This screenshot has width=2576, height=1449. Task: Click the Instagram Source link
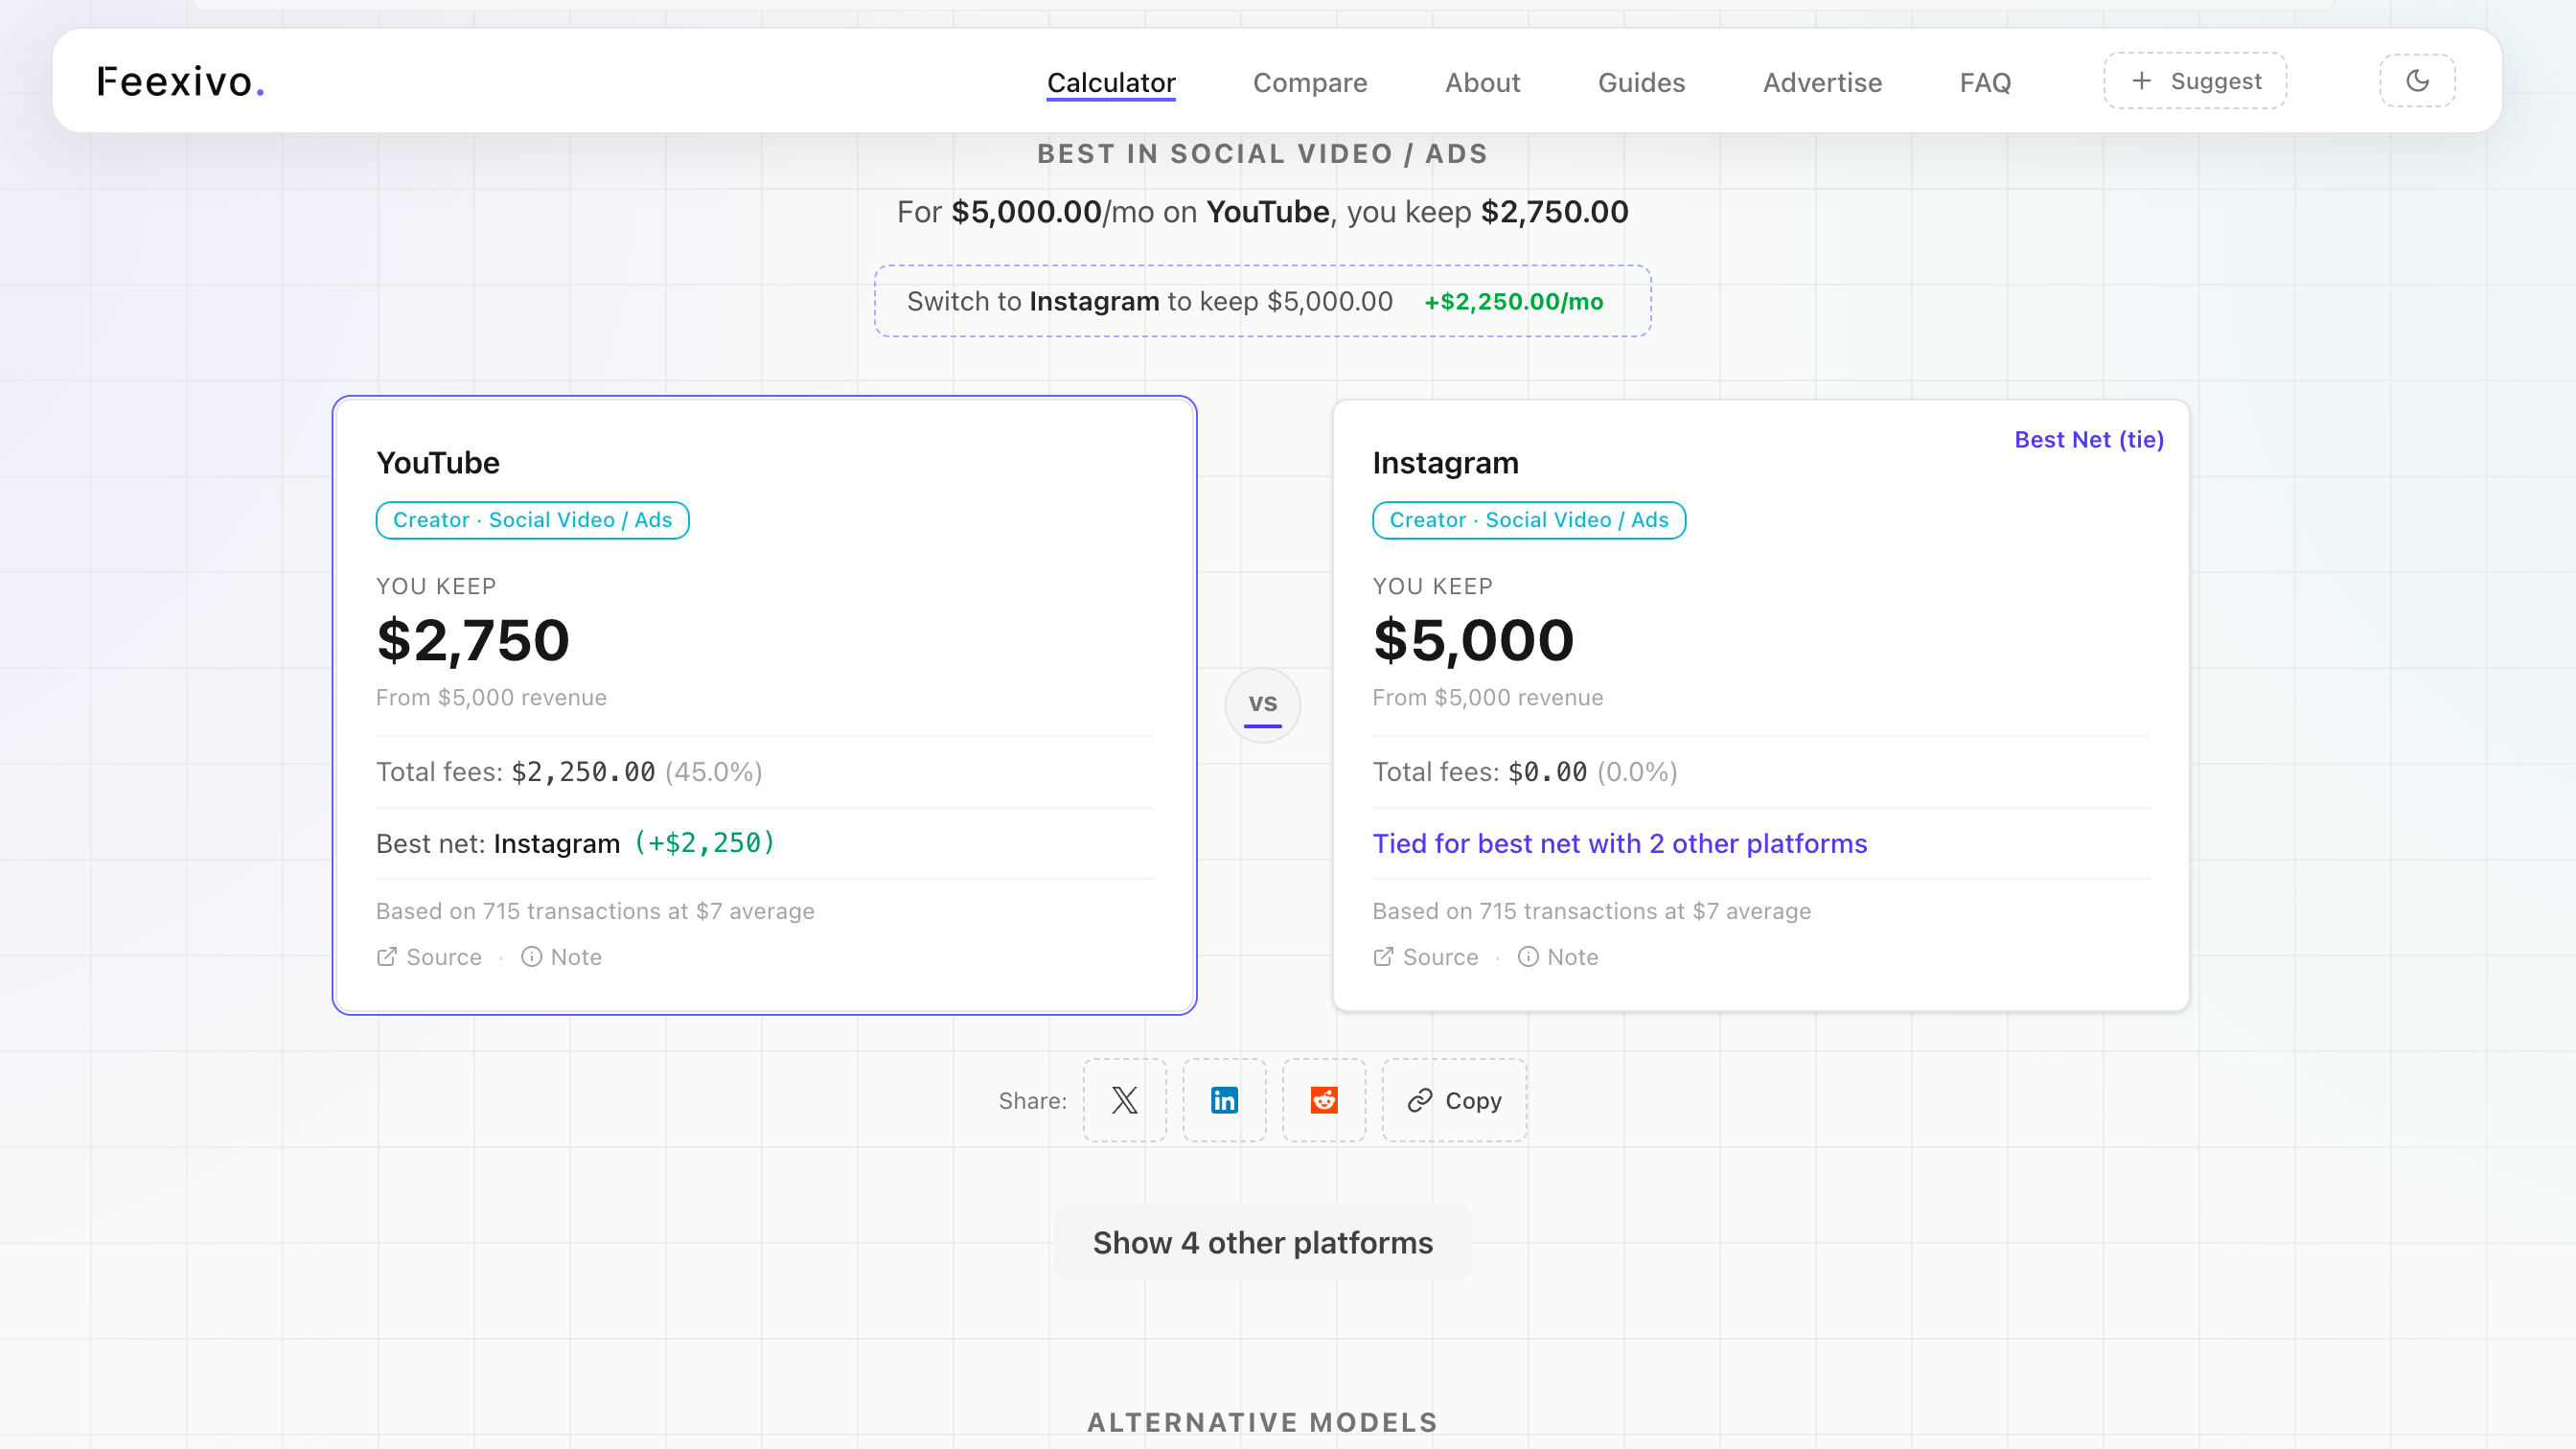(x=1424, y=957)
